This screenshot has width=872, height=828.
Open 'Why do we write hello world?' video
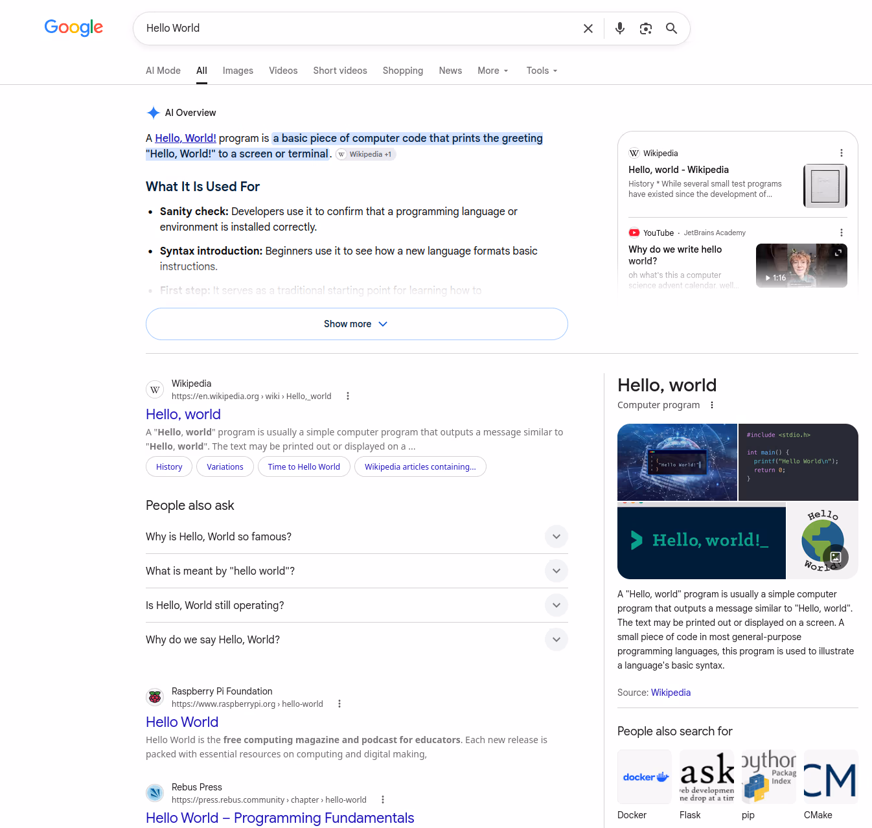675,255
